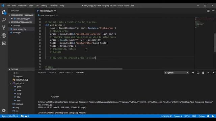
Task: Switch to the Problems panel tab
Action: click(x=42, y=73)
